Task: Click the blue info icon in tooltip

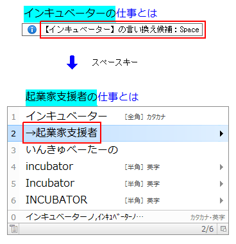Action: 32,30
